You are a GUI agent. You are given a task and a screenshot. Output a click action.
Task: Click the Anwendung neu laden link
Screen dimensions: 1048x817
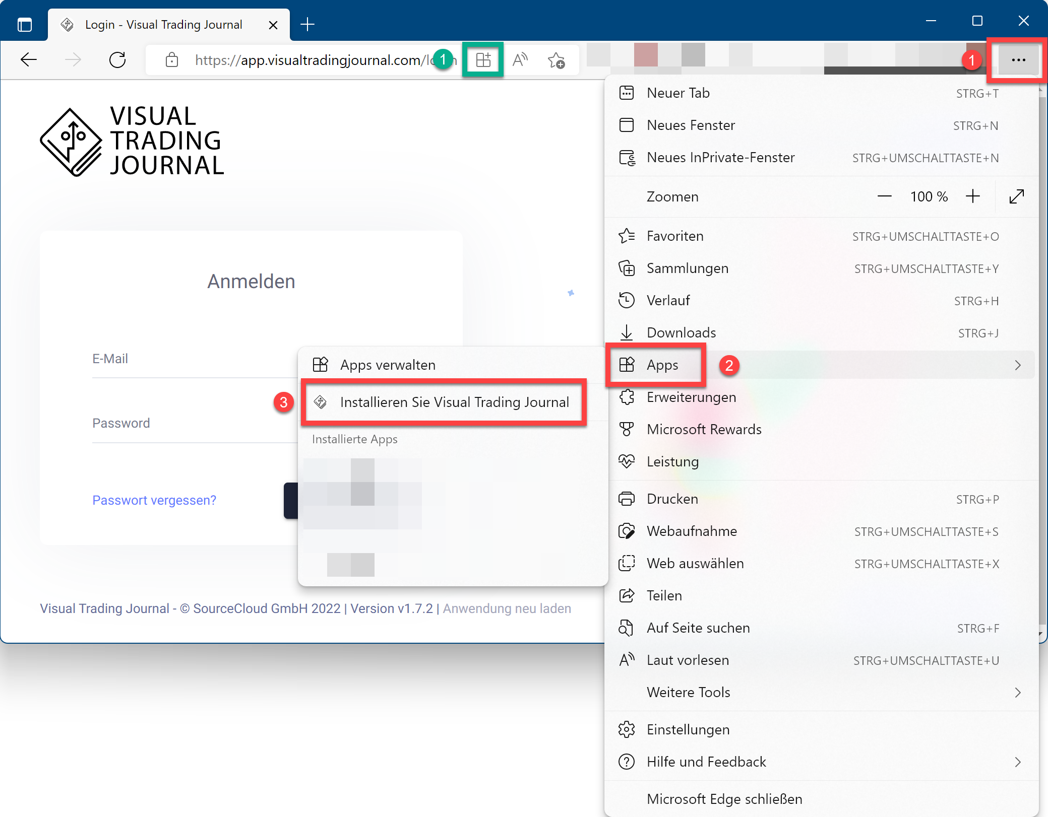click(507, 608)
